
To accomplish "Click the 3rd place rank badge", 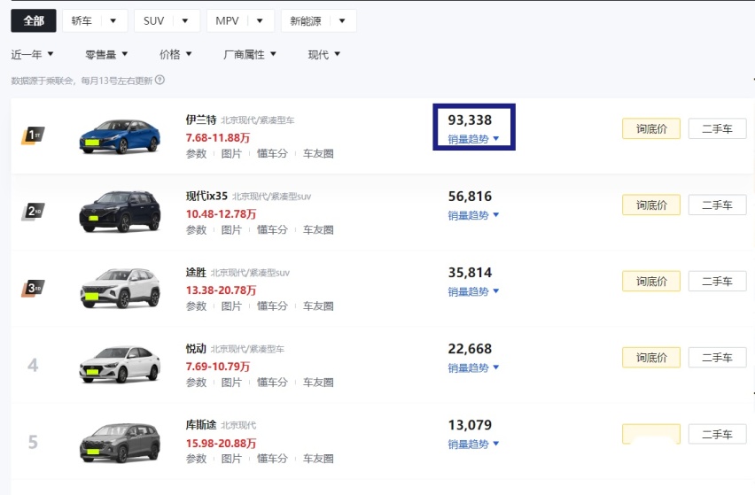I will tap(33, 288).
